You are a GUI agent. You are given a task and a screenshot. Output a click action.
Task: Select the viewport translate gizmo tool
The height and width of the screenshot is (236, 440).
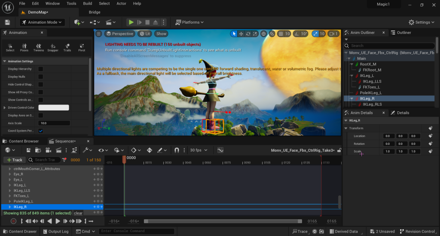click(x=241, y=34)
